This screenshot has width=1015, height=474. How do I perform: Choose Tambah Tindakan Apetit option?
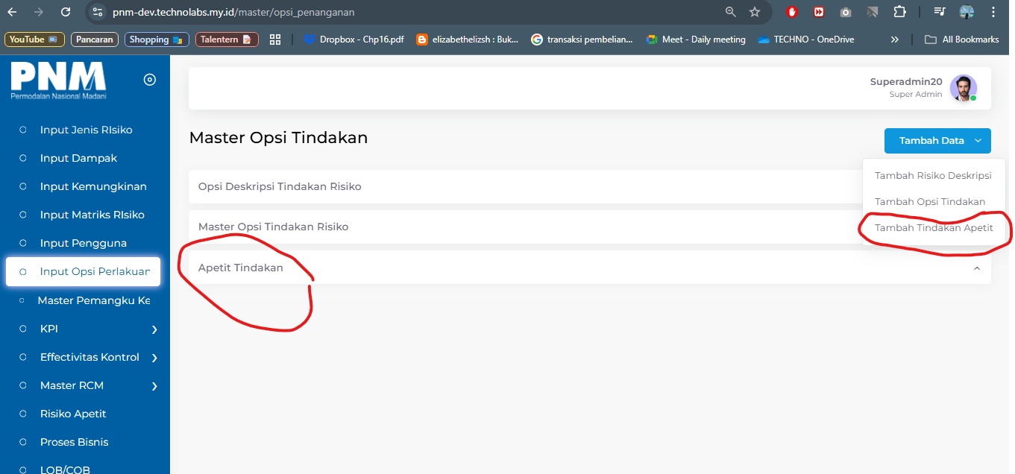(x=934, y=228)
